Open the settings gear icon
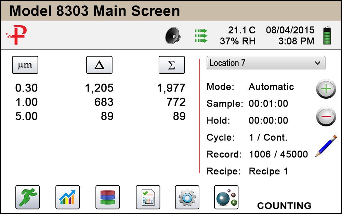 187,197
